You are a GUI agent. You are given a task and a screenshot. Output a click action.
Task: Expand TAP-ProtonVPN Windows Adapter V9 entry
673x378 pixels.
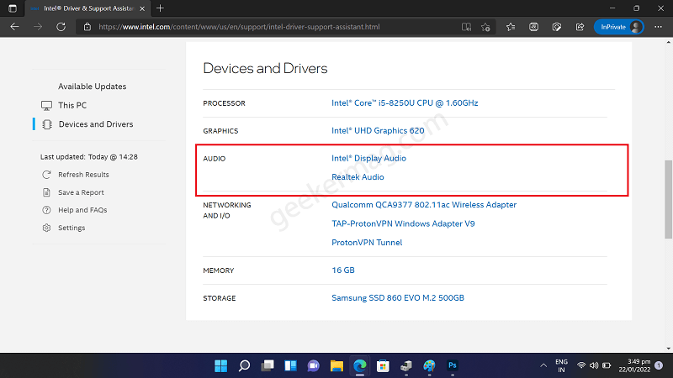point(403,223)
